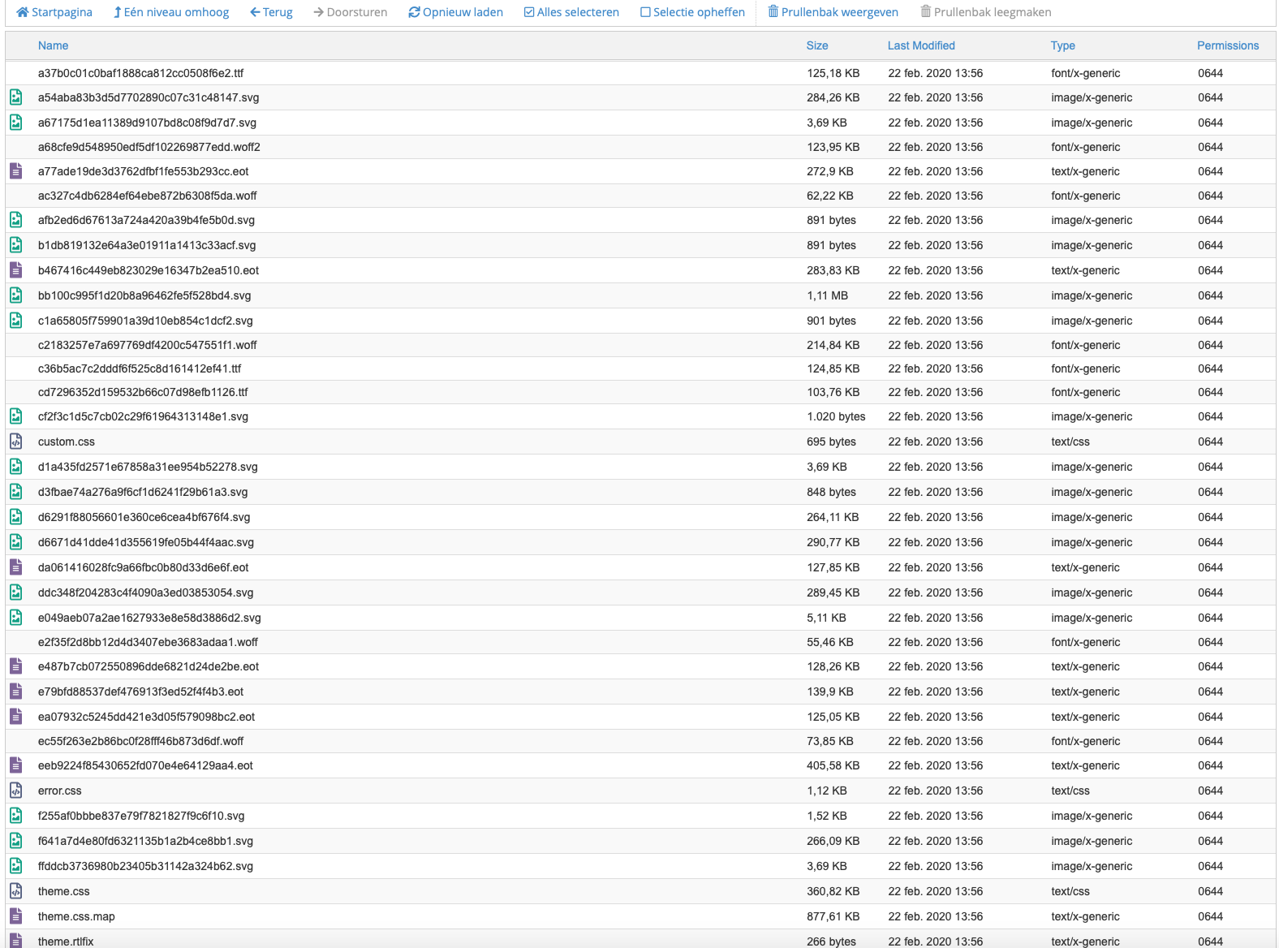Click document icon of eeb9224f85430652fd070e4e64129aa4.eot
The height and width of the screenshot is (948, 1279).
(x=15, y=765)
